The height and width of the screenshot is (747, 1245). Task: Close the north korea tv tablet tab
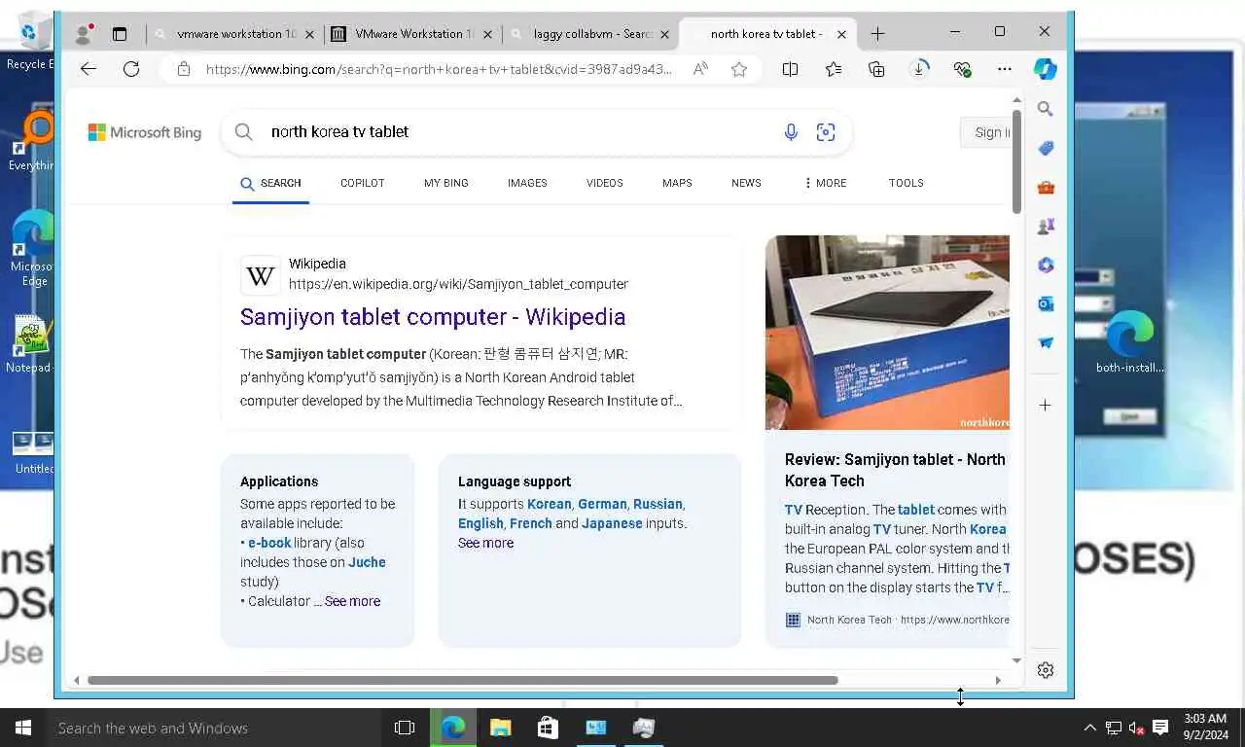[842, 34]
